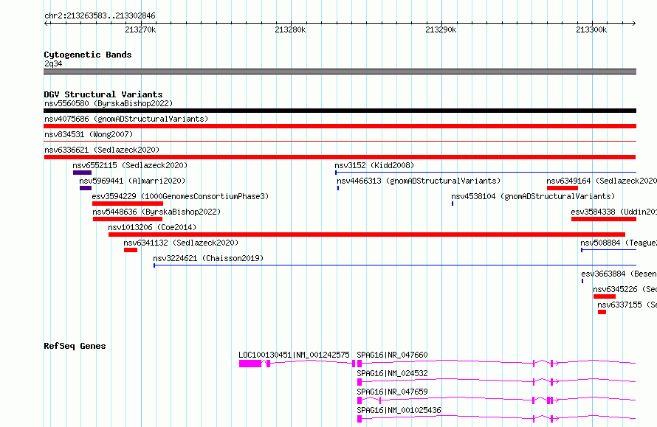Click the left arrow of the ruler

47,23
